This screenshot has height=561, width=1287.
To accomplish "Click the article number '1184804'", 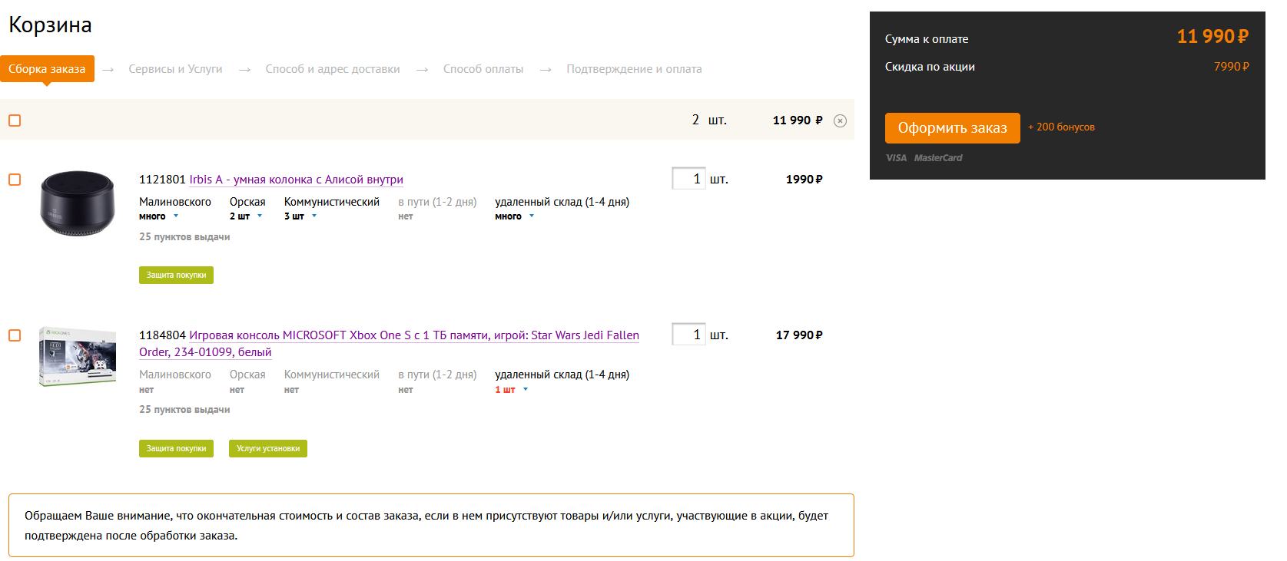I will pyautogui.click(x=162, y=335).
